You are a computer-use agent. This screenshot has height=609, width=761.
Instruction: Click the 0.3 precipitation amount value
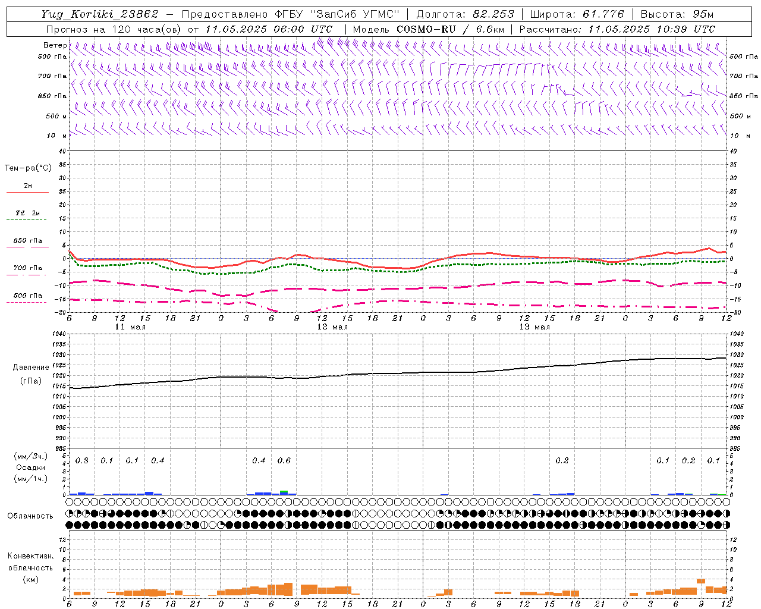point(81,461)
